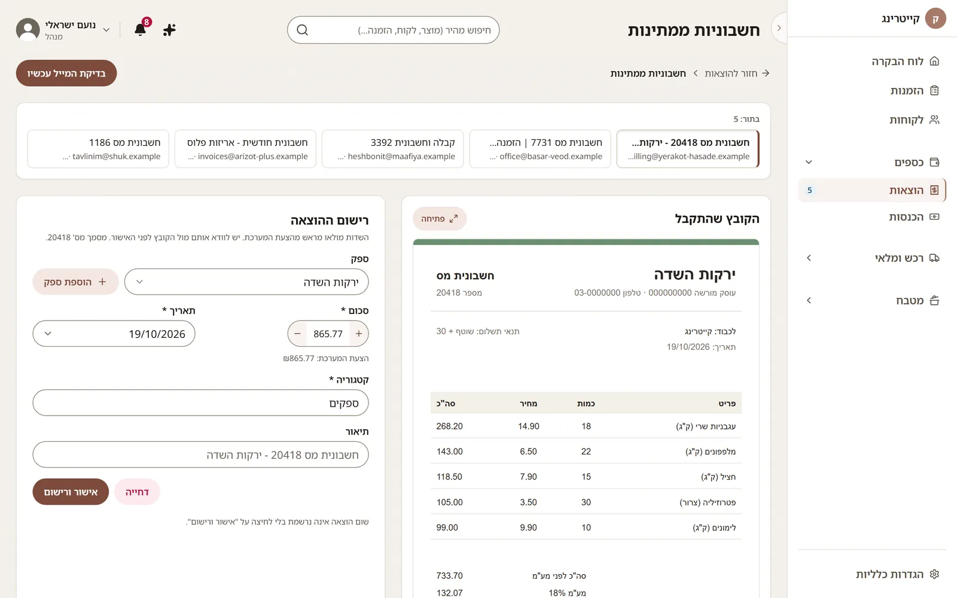This screenshot has width=957, height=598.
Task: Click item row חציל total 118.50
Action: tap(586, 477)
